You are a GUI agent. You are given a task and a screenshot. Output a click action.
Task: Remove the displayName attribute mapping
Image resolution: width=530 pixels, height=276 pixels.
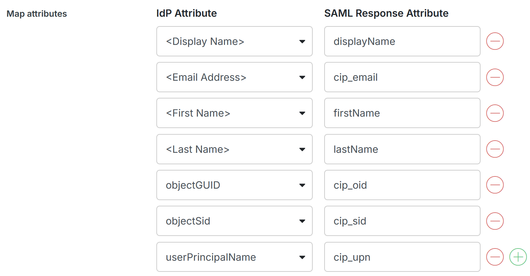[495, 41]
